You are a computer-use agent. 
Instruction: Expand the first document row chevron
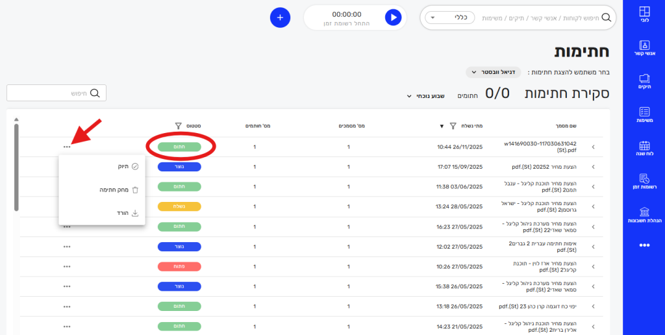click(592, 147)
